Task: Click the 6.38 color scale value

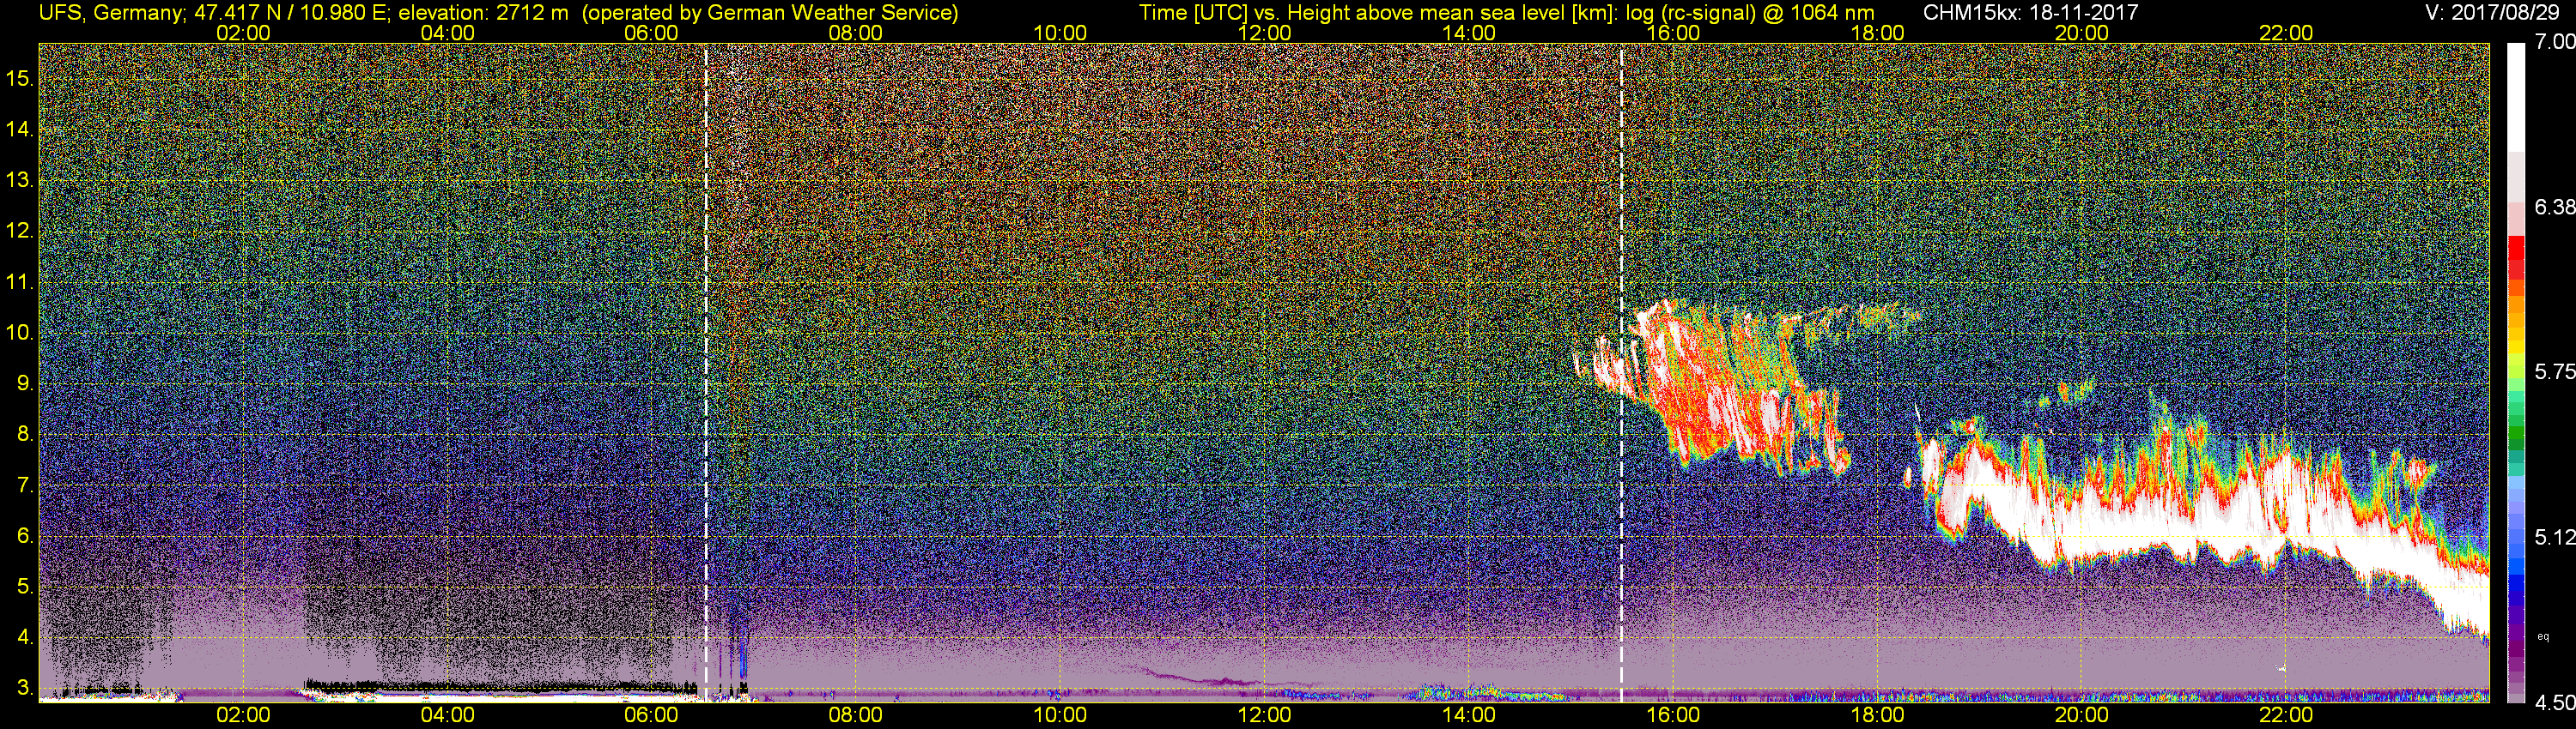Action: 2555,207
